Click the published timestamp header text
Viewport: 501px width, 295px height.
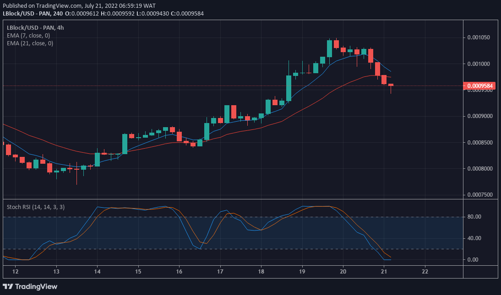[79, 6]
